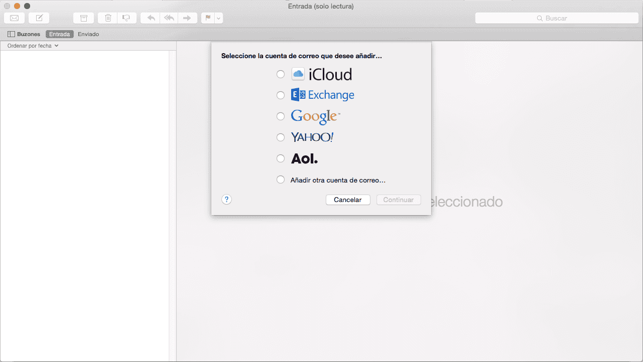Click the Get Mail envelope icon

click(x=14, y=18)
